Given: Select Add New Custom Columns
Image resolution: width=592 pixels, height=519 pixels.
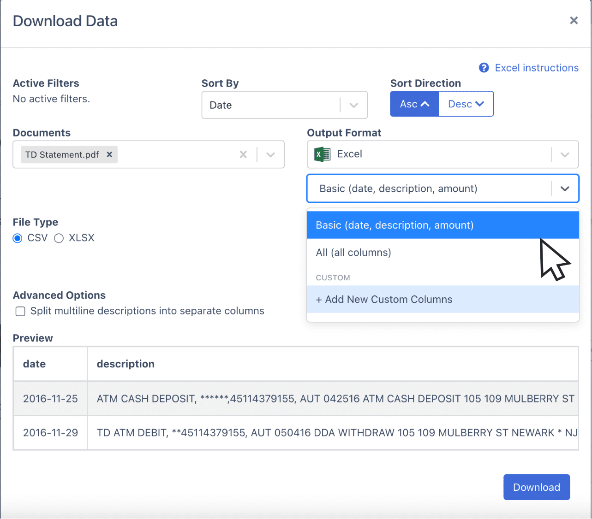Looking at the screenshot, I should (443, 300).
